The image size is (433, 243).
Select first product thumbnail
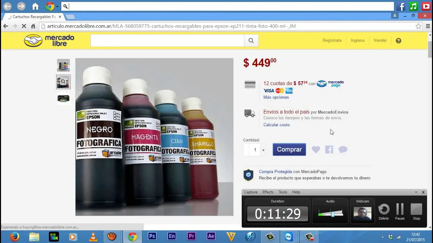point(63,65)
